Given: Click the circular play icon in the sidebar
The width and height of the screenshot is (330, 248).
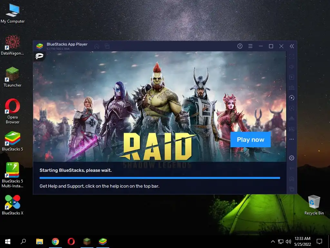Looking at the screenshot, I should 291,98.
